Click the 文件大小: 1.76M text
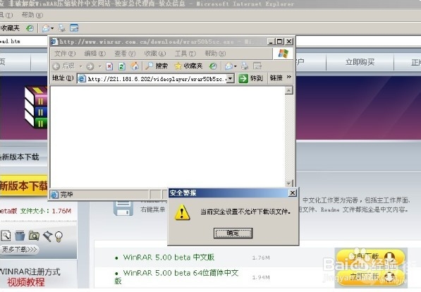421x292 pixels. (46, 211)
